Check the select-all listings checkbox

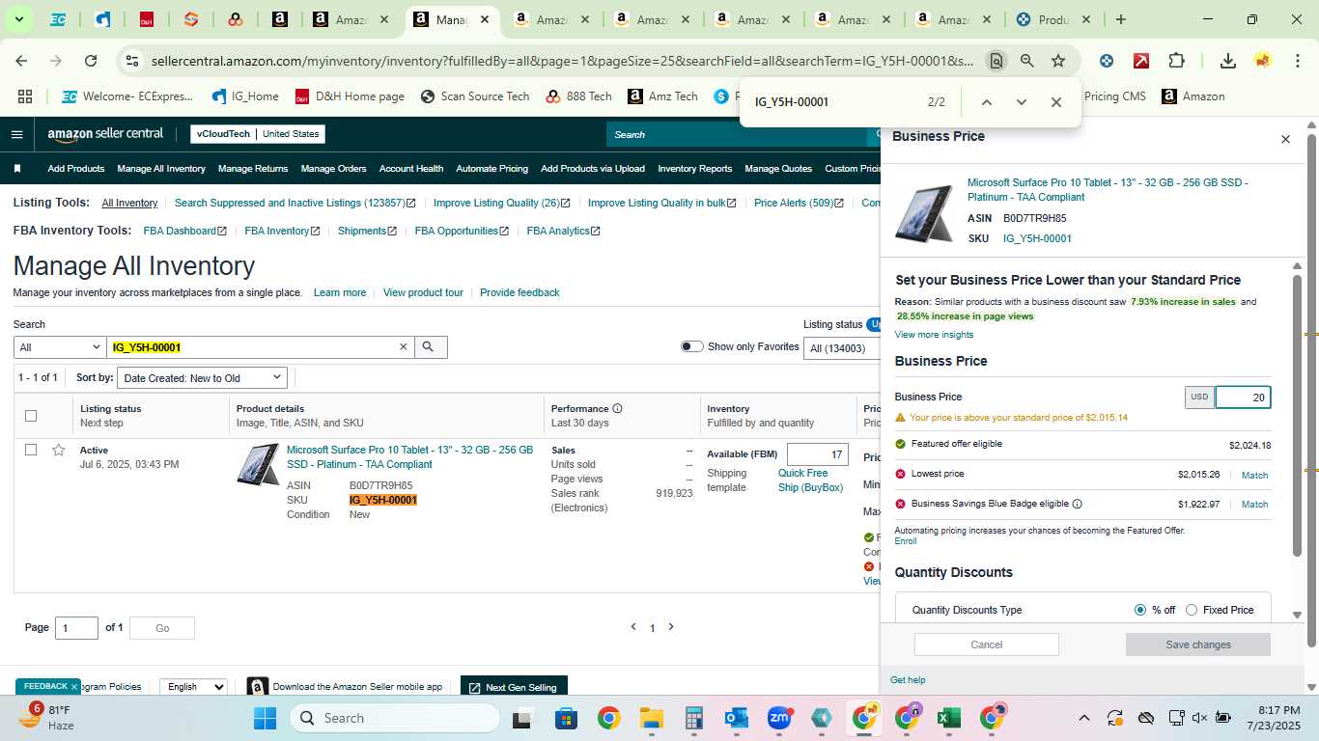(31, 416)
